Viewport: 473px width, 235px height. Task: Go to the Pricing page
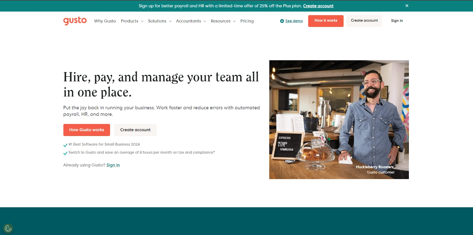(247, 21)
